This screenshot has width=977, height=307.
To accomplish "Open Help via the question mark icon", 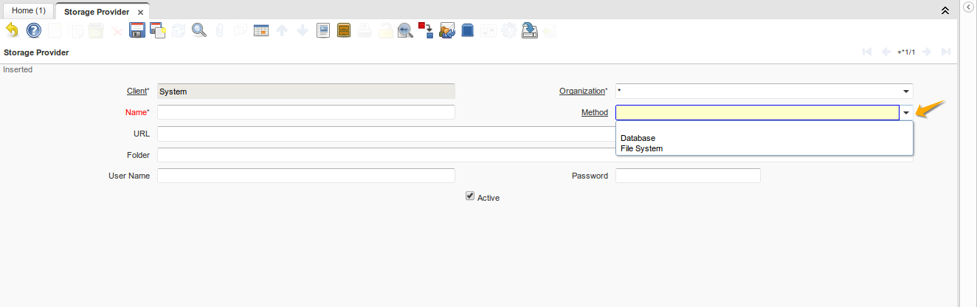I will click(33, 30).
